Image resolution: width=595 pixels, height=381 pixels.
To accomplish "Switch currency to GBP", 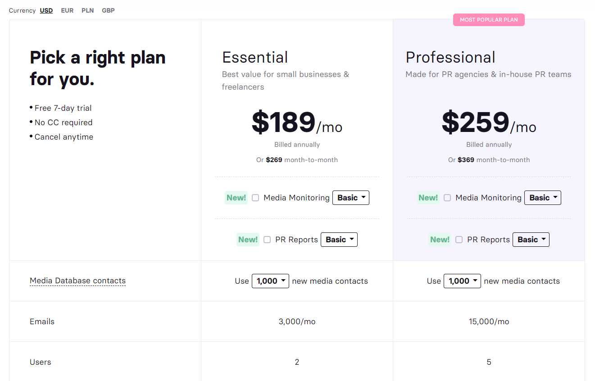I will click(x=108, y=10).
